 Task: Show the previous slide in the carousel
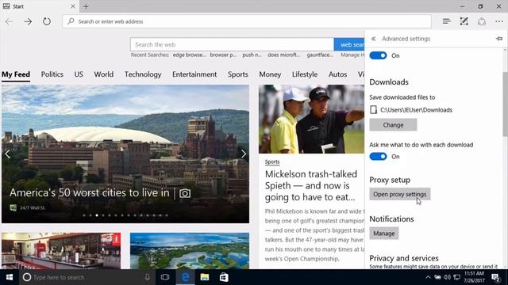[x=7, y=154]
